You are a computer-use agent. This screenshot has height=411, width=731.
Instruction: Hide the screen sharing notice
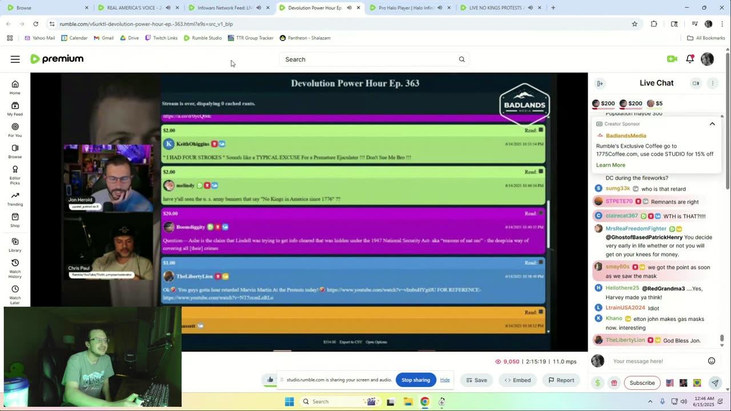[x=445, y=380]
